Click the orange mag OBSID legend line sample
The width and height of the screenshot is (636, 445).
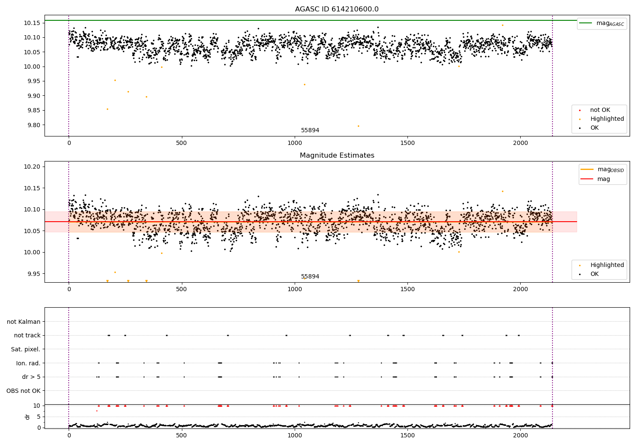click(587, 170)
